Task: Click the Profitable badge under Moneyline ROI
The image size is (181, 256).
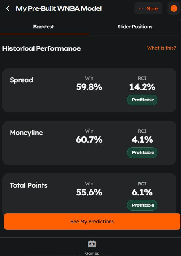Action: [x=142, y=152]
